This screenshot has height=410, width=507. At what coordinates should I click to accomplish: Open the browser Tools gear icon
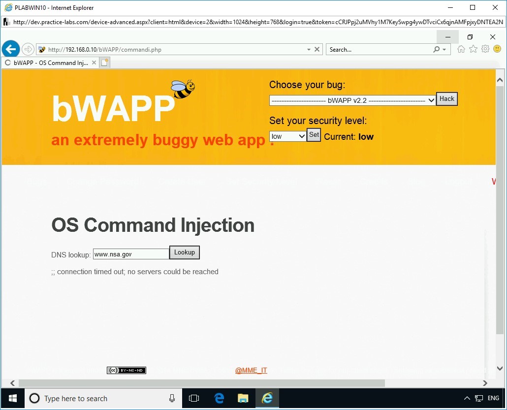485,49
